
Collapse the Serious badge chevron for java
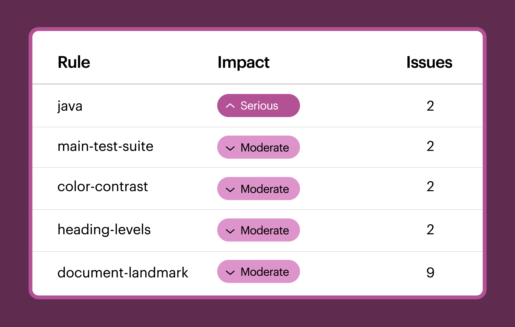(230, 105)
